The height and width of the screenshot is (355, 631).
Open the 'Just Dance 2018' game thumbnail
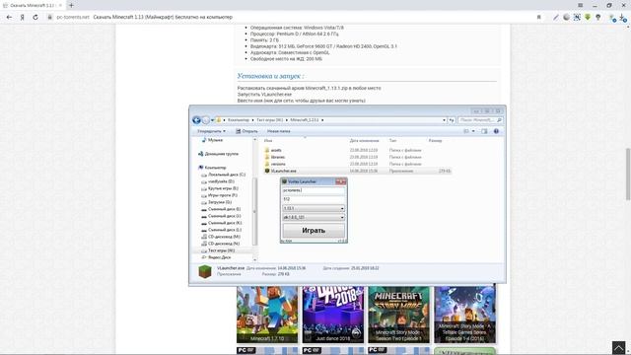click(x=333, y=315)
